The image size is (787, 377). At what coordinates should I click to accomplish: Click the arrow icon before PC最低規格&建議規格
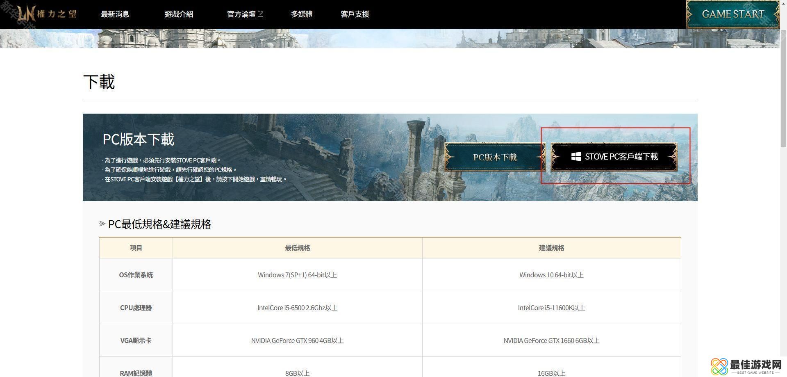pyautogui.click(x=102, y=224)
